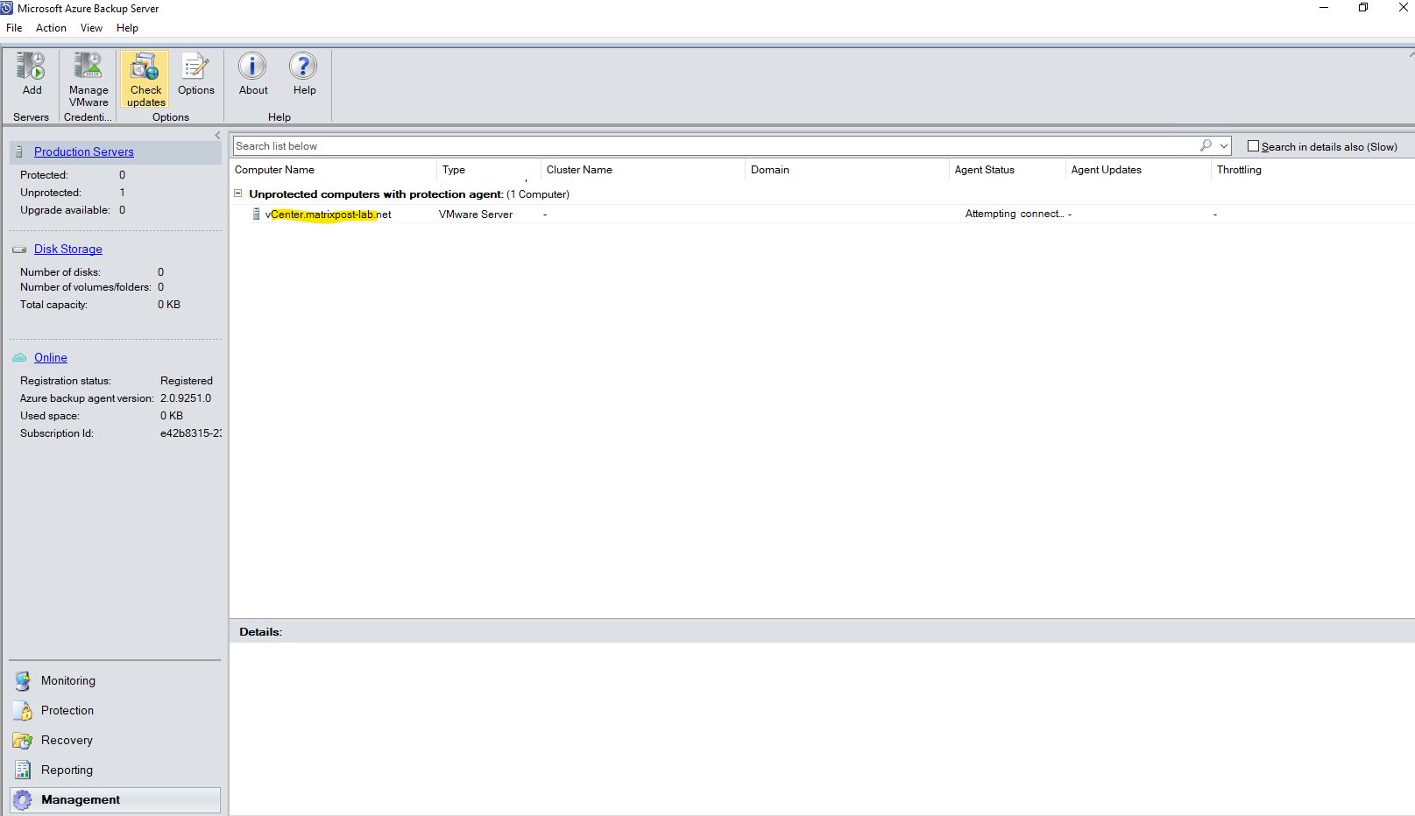1415x816 pixels.
Task: Click the vCenter server row icon
Action: (256, 214)
